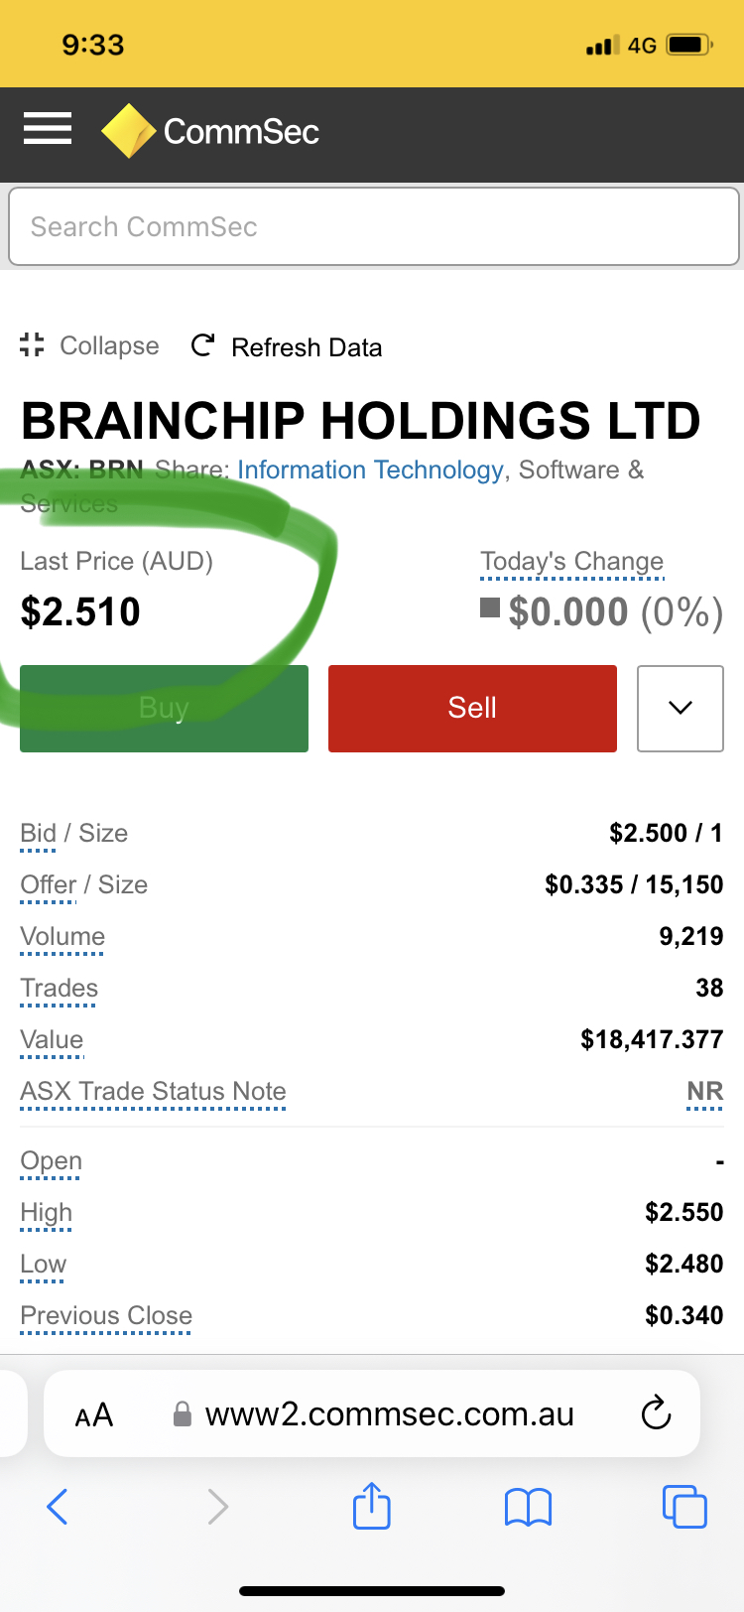744x1612 pixels.
Task: Tap the Bid term definition
Action: (x=39, y=834)
